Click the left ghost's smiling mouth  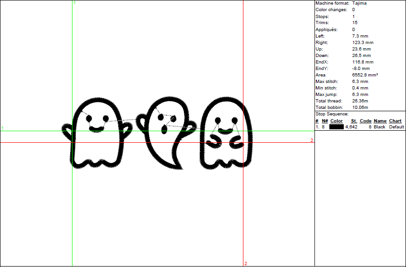point(97,128)
